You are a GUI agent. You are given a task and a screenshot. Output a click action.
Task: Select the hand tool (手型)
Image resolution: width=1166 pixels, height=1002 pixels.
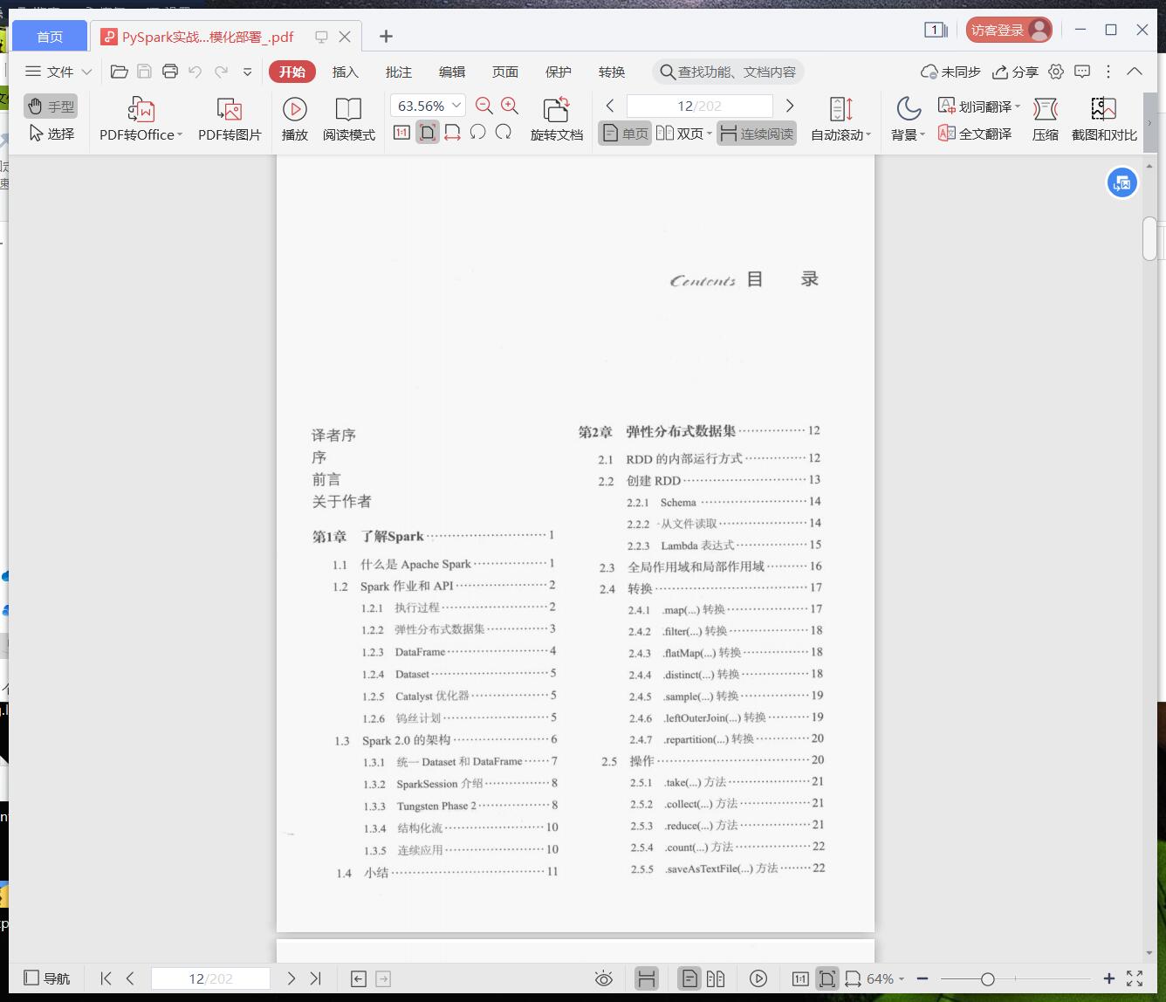(51, 106)
